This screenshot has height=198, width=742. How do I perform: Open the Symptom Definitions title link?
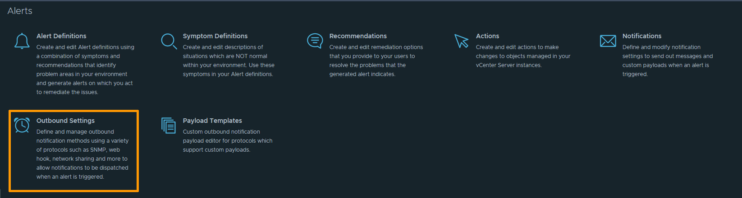click(215, 36)
